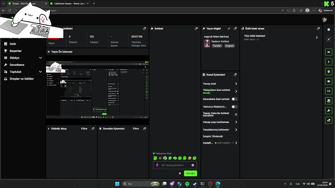Click the green Gönder button
This screenshot has height=188, width=335.
coord(191,173)
